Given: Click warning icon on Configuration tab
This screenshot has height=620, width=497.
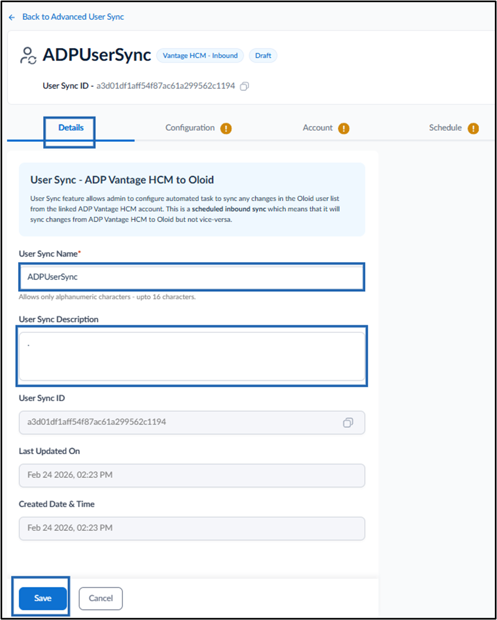Looking at the screenshot, I should [x=226, y=128].
